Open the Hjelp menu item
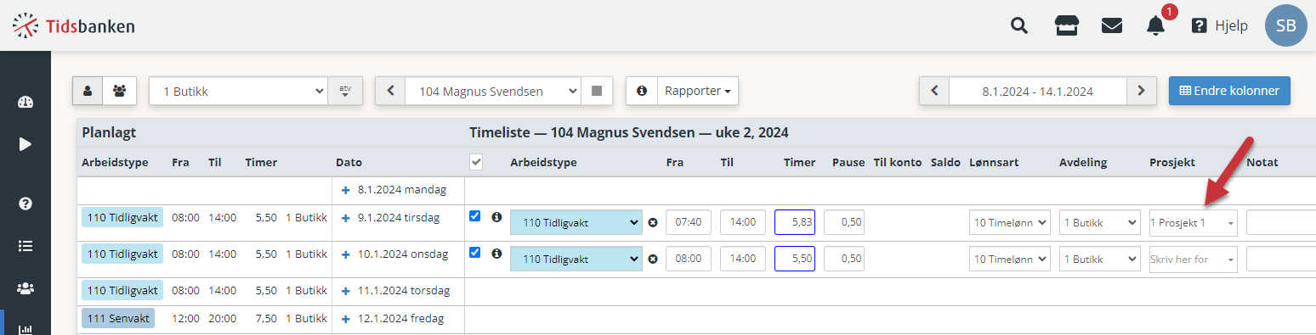1316x335 pixels. click(1220, 25)
